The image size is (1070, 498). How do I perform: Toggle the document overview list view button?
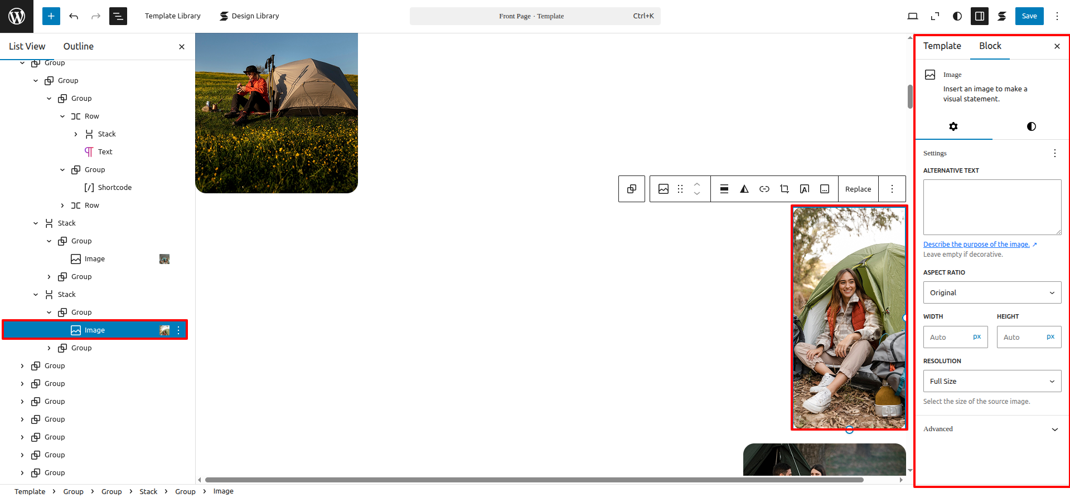pyautogui.click(x=118, y=16)
